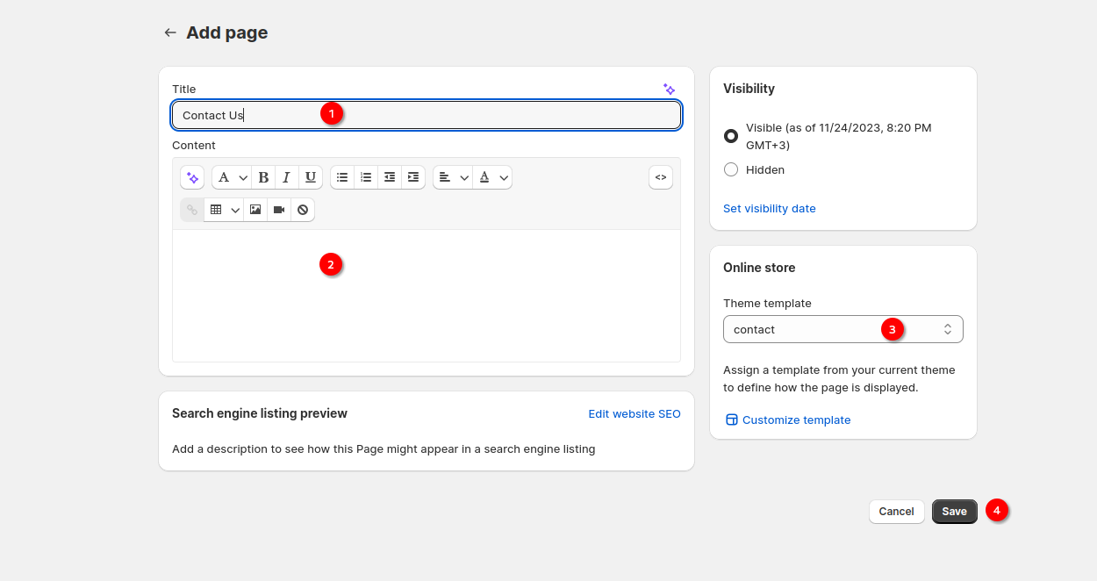Viewport: 1097px width, 581px height.
Task: Open the text alignment dropdown
Action: 453,177
